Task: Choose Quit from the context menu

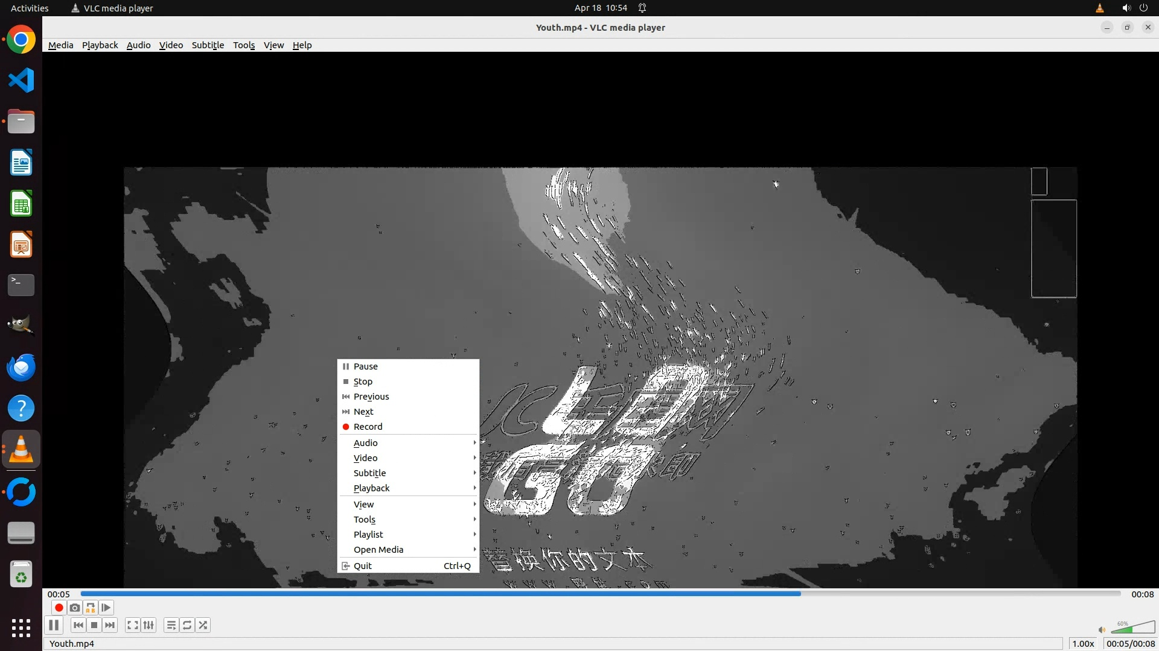Action: (363, 566)
